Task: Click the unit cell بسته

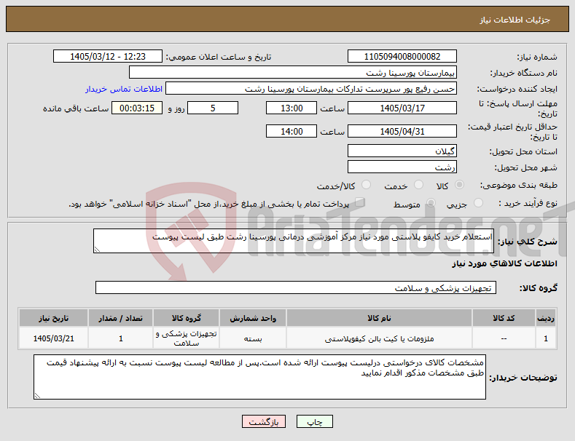Action: tap(253, 339)
